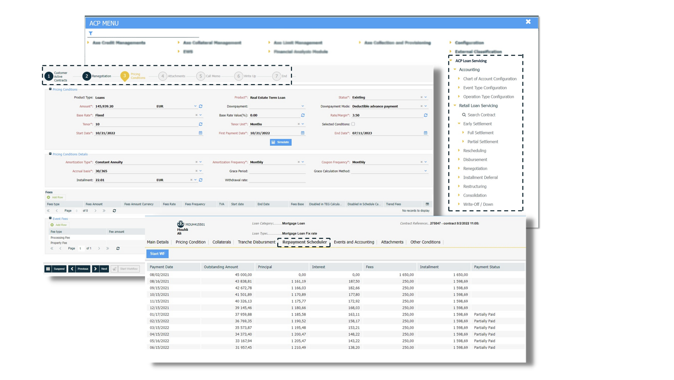Screen dimensions: 674x380
Task: Refresh the Event Fees table
Action: 118,248
